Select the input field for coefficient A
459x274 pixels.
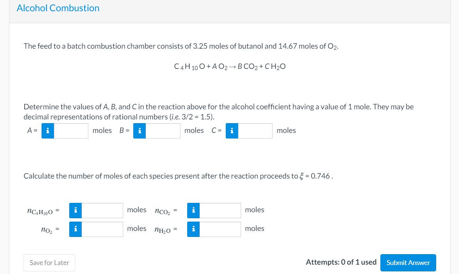tap(71, 131)
